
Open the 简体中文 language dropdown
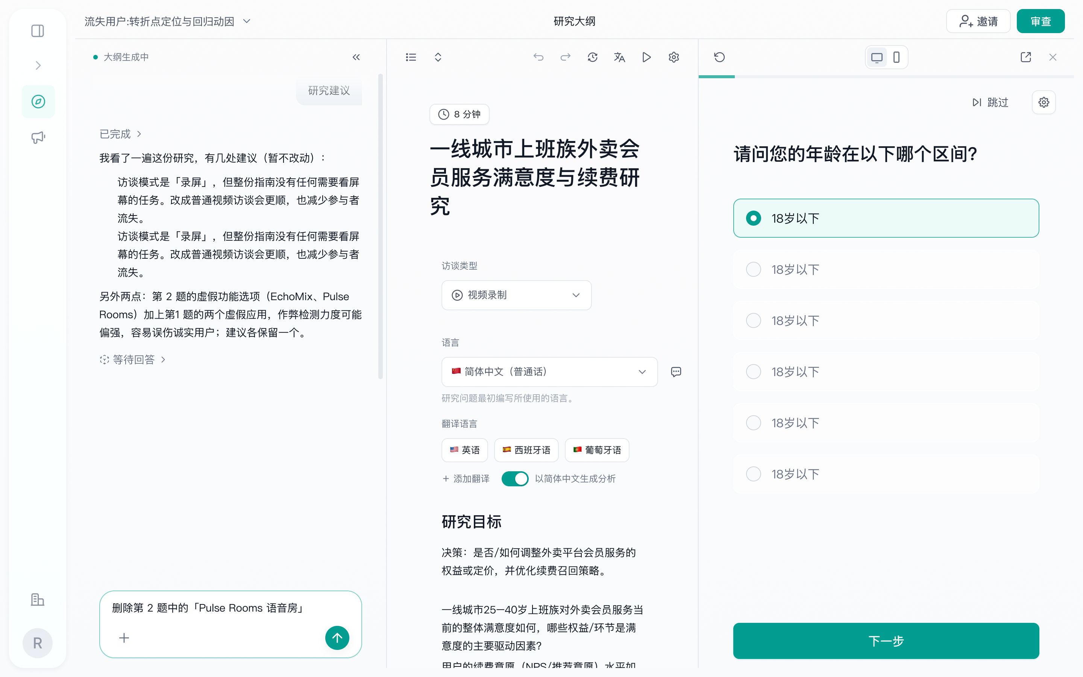point(549,372)
